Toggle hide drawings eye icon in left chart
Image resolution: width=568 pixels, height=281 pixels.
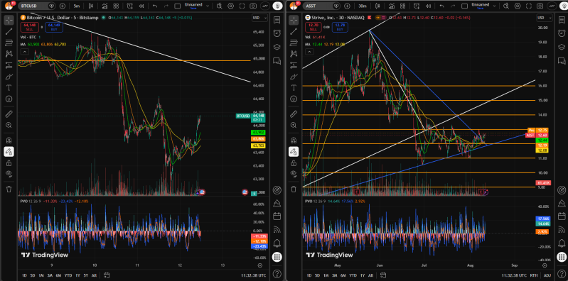(x=9, y=175)
